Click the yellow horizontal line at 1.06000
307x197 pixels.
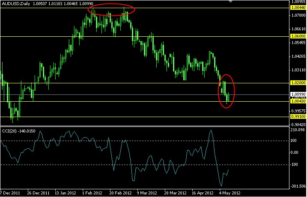(x=144, y=36)
